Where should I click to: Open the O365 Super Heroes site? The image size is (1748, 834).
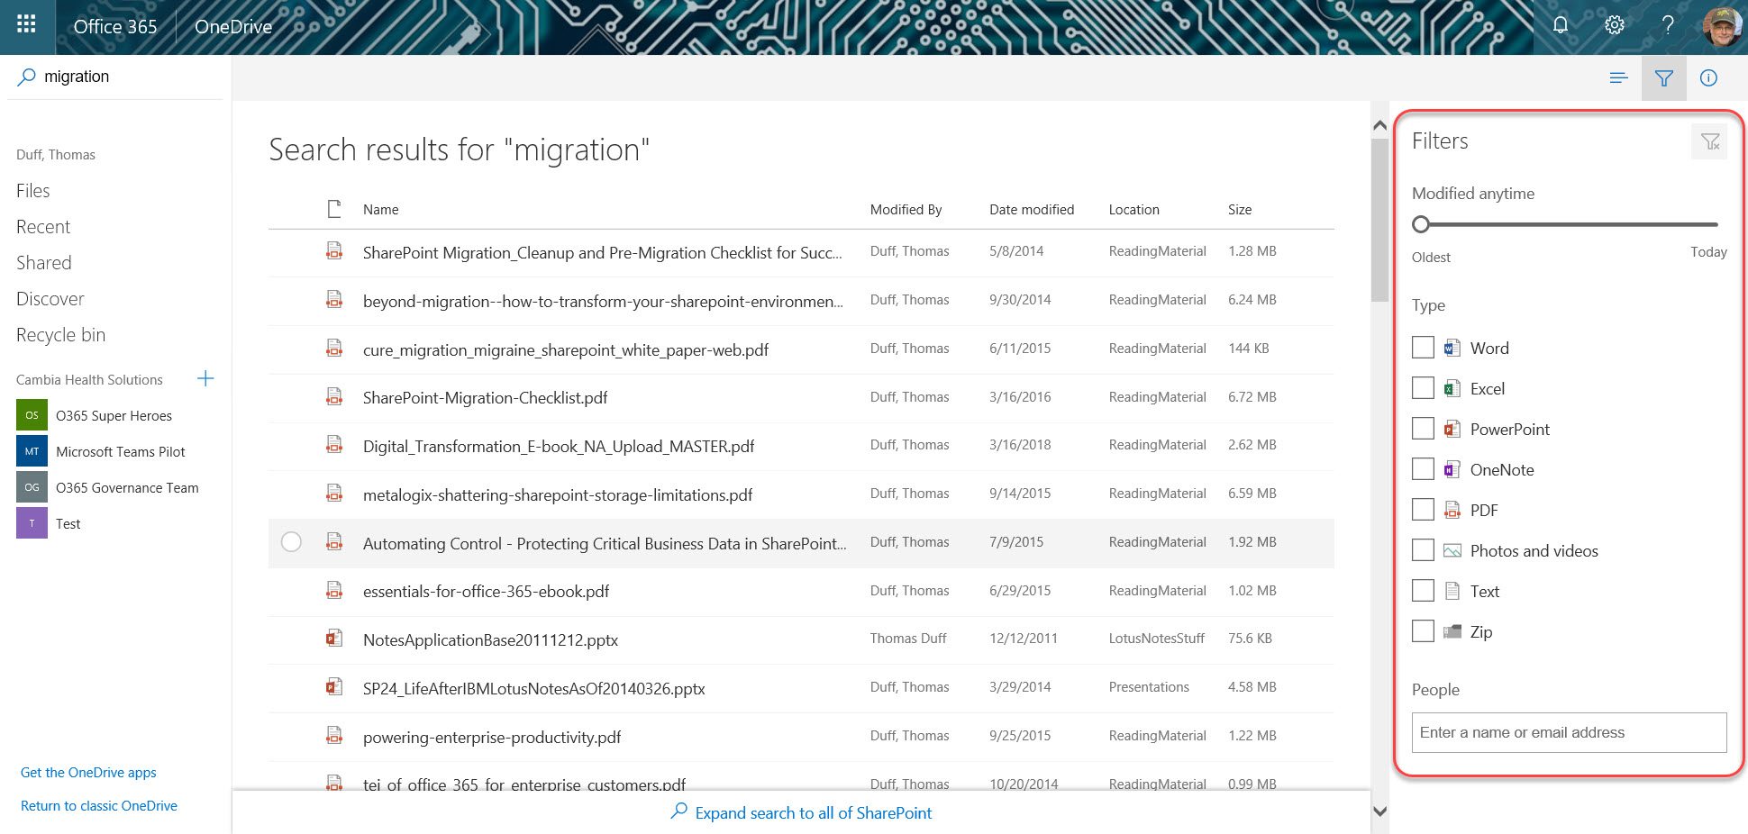click(x=114, y=415)
